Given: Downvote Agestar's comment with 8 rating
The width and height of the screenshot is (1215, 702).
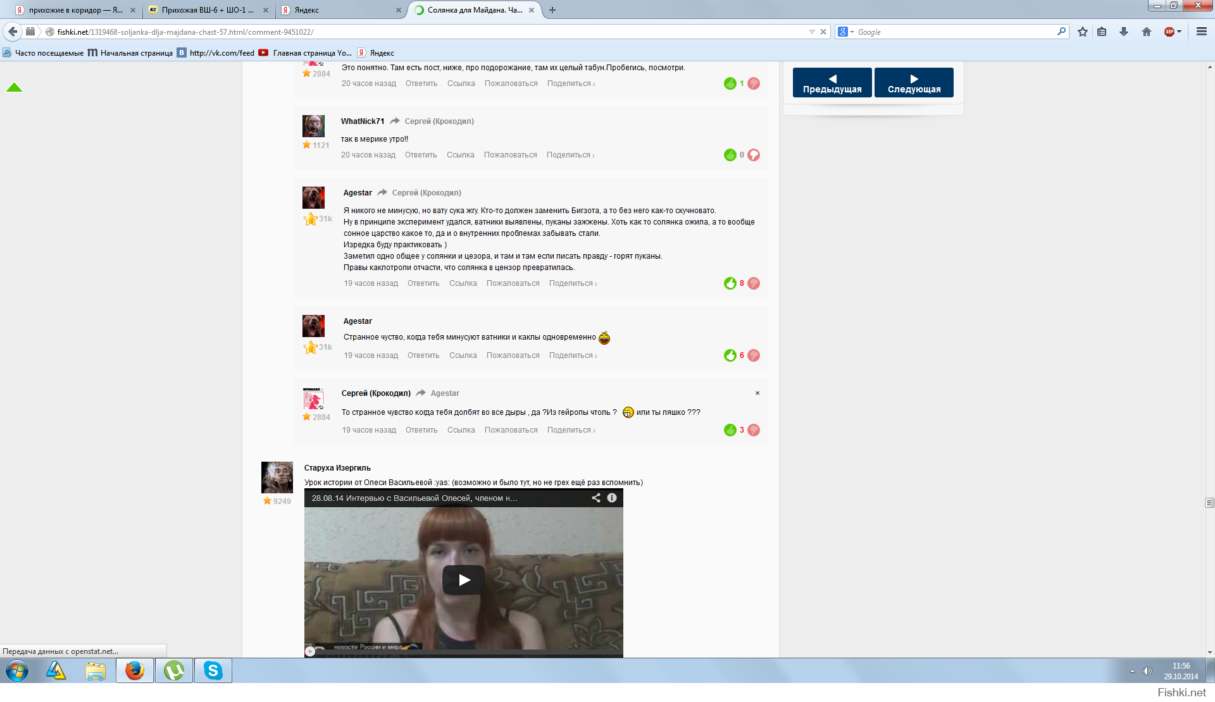Looking at the screenshot, I should click(754, 283).
